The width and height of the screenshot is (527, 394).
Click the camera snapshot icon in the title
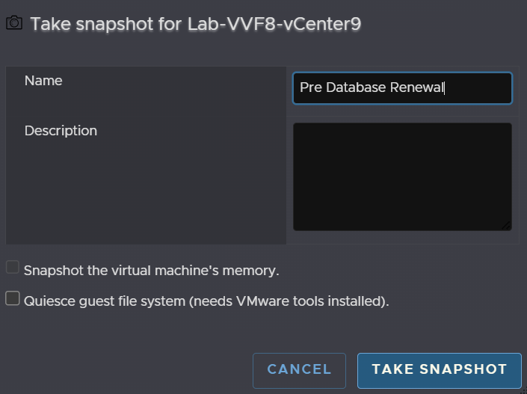point(14,23)
